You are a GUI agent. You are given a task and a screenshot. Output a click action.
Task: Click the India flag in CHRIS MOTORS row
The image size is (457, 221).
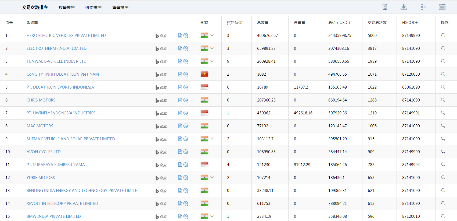[x=204, y=100]
